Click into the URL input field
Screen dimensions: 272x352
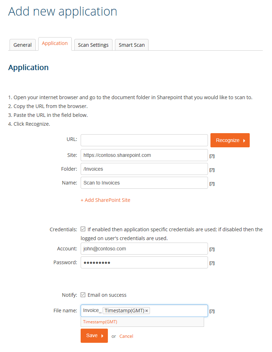pos(144,140)
